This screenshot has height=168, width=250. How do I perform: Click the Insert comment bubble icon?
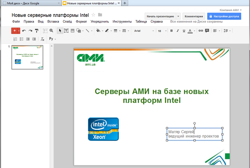coord(207,31)
